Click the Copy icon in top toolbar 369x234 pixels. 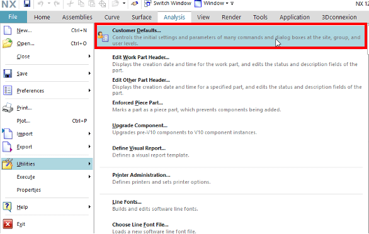[81, 4]
